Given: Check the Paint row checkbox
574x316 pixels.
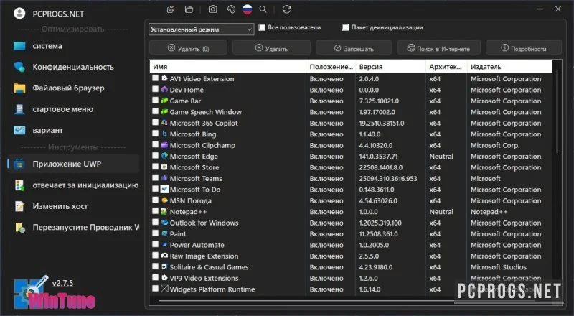Looking at the screenshot, I should pos(155,233).
